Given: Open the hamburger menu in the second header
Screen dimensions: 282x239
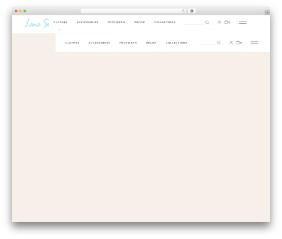Looking at the screenshot, I should click(x=254, y=43).
